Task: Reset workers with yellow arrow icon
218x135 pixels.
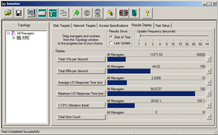Action: pyautogui.click(x=111, y=13)
